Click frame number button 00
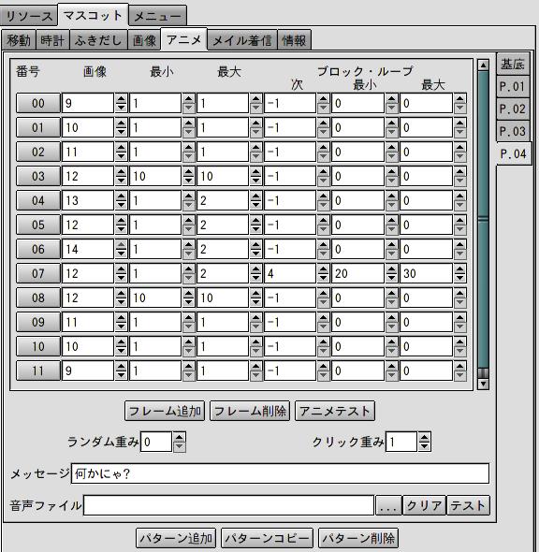Image resolution: width=539 pixels, height=552 pixels. click(38, 103)
